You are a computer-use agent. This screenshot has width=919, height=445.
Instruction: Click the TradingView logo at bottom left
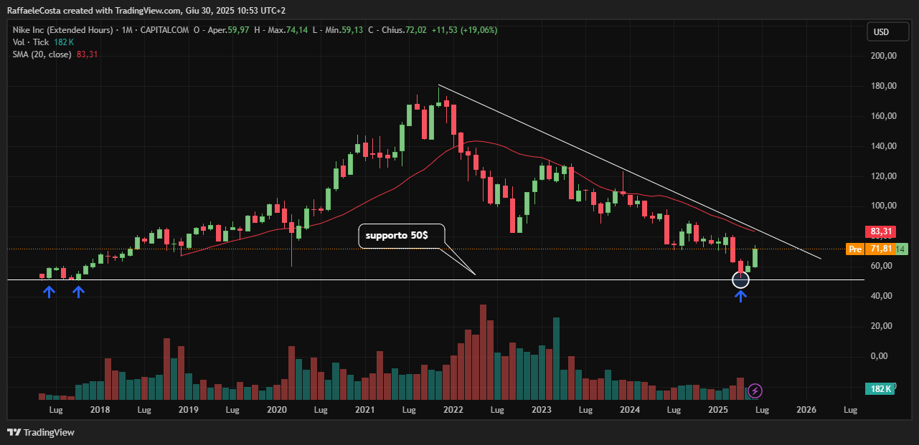pyautogui.click(x=41, y=432)
